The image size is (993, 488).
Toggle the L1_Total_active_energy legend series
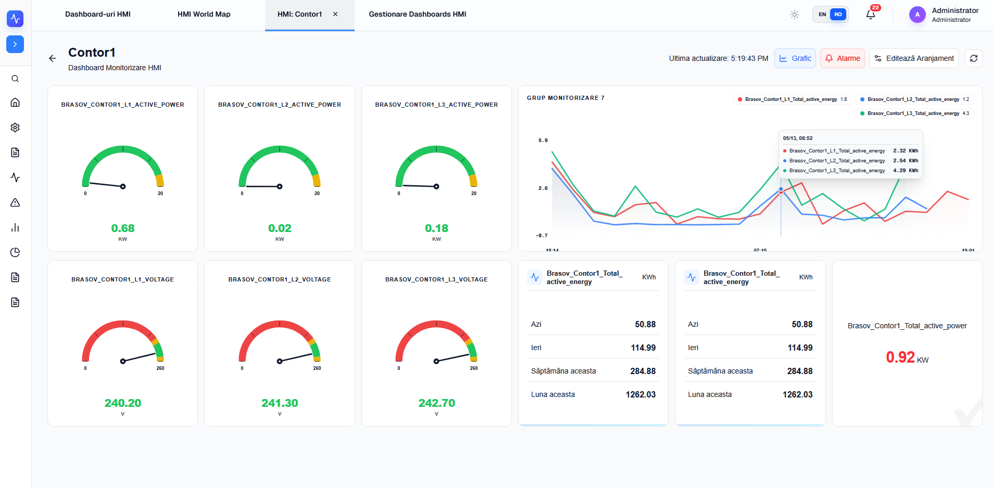coord(792,99)
